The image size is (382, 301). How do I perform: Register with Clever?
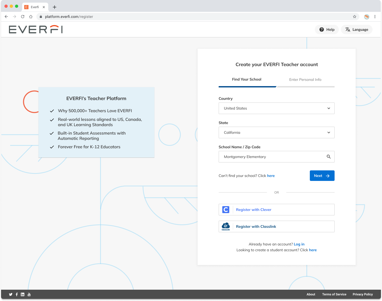pos(277,210)
